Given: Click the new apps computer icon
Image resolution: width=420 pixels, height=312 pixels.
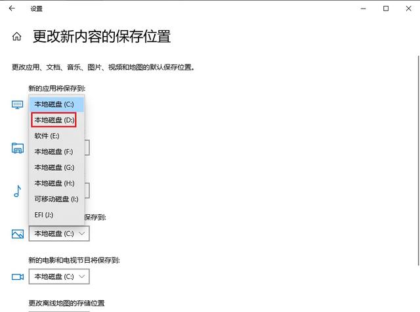Looking at the screenshot, I should point(18,104).
